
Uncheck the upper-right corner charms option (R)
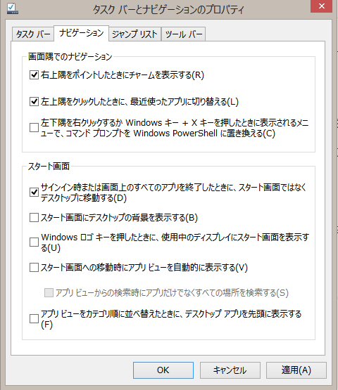(34, 75)
